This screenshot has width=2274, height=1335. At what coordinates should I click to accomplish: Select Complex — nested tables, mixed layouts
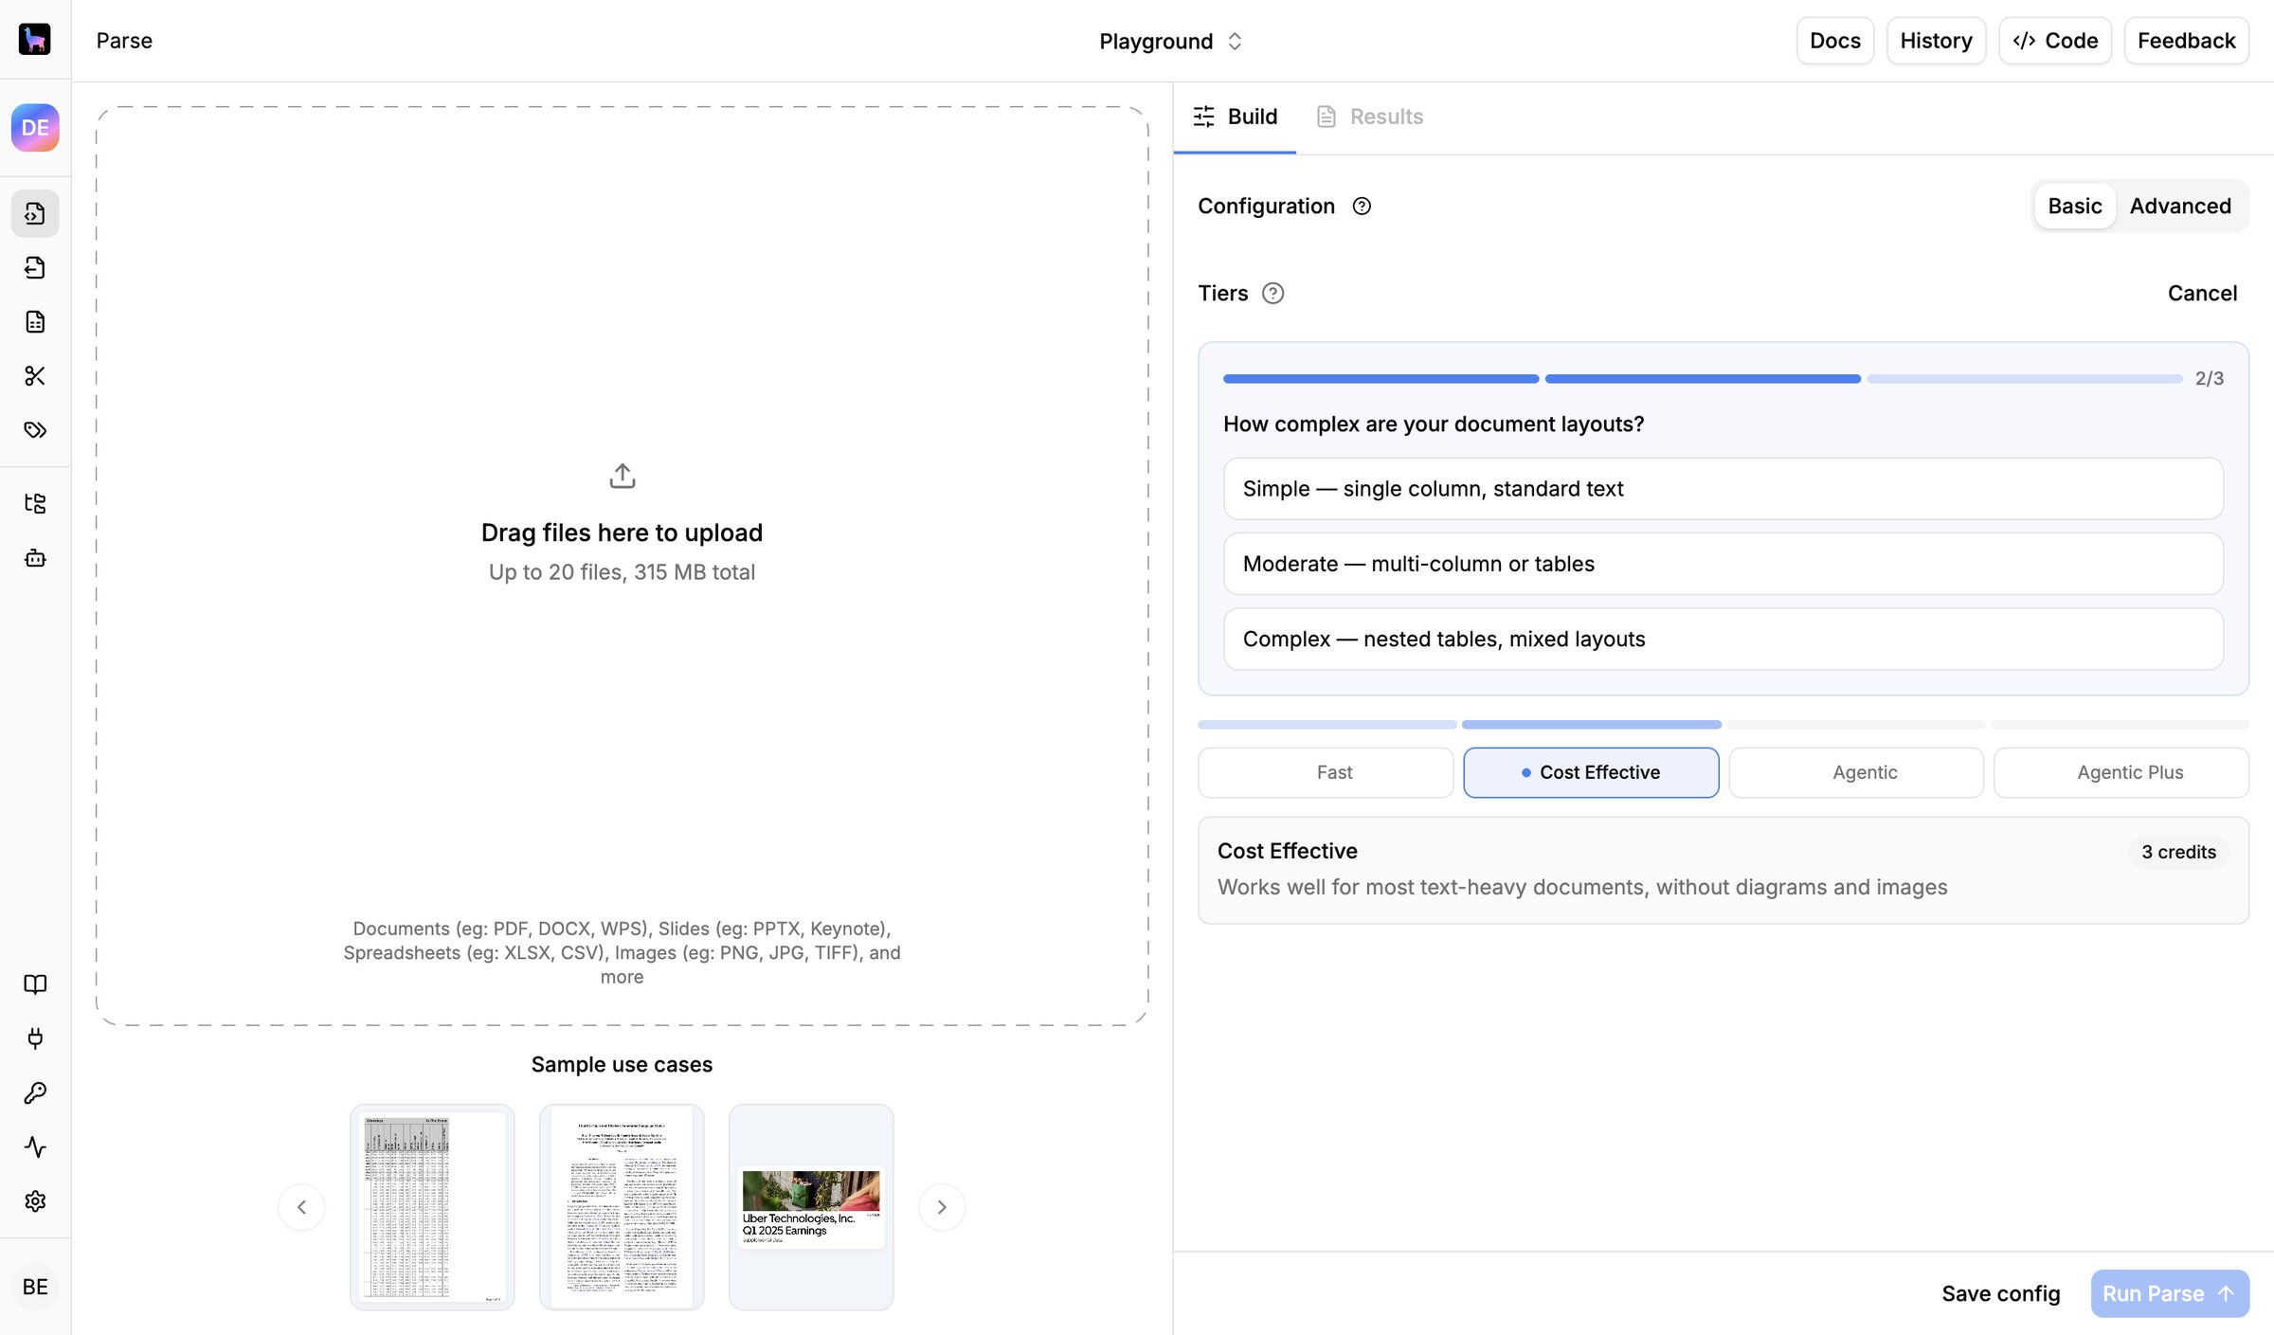click(1723, 640)
